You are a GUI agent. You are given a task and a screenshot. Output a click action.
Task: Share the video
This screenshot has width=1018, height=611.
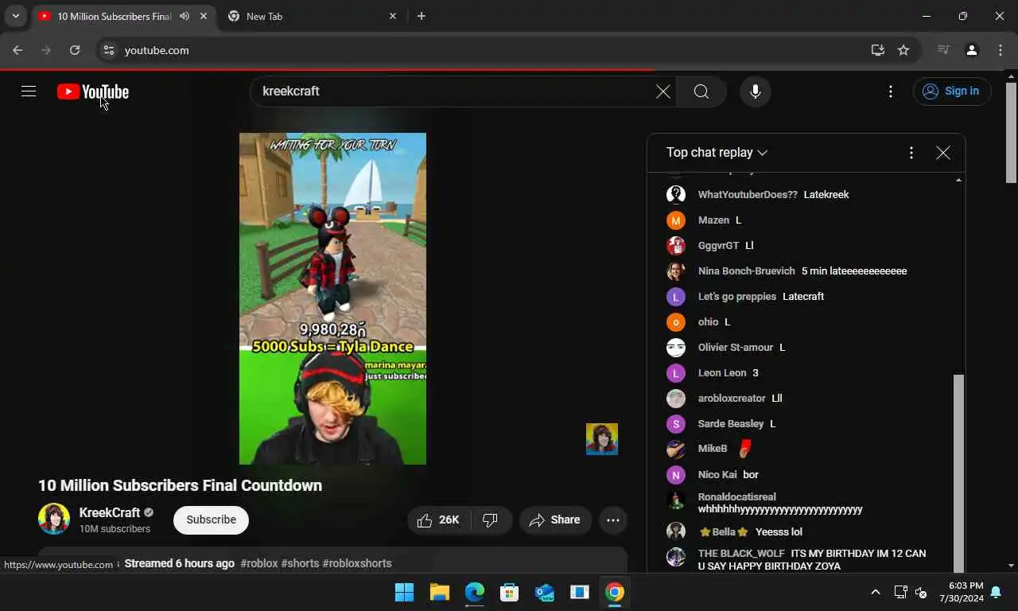point(555,520)
